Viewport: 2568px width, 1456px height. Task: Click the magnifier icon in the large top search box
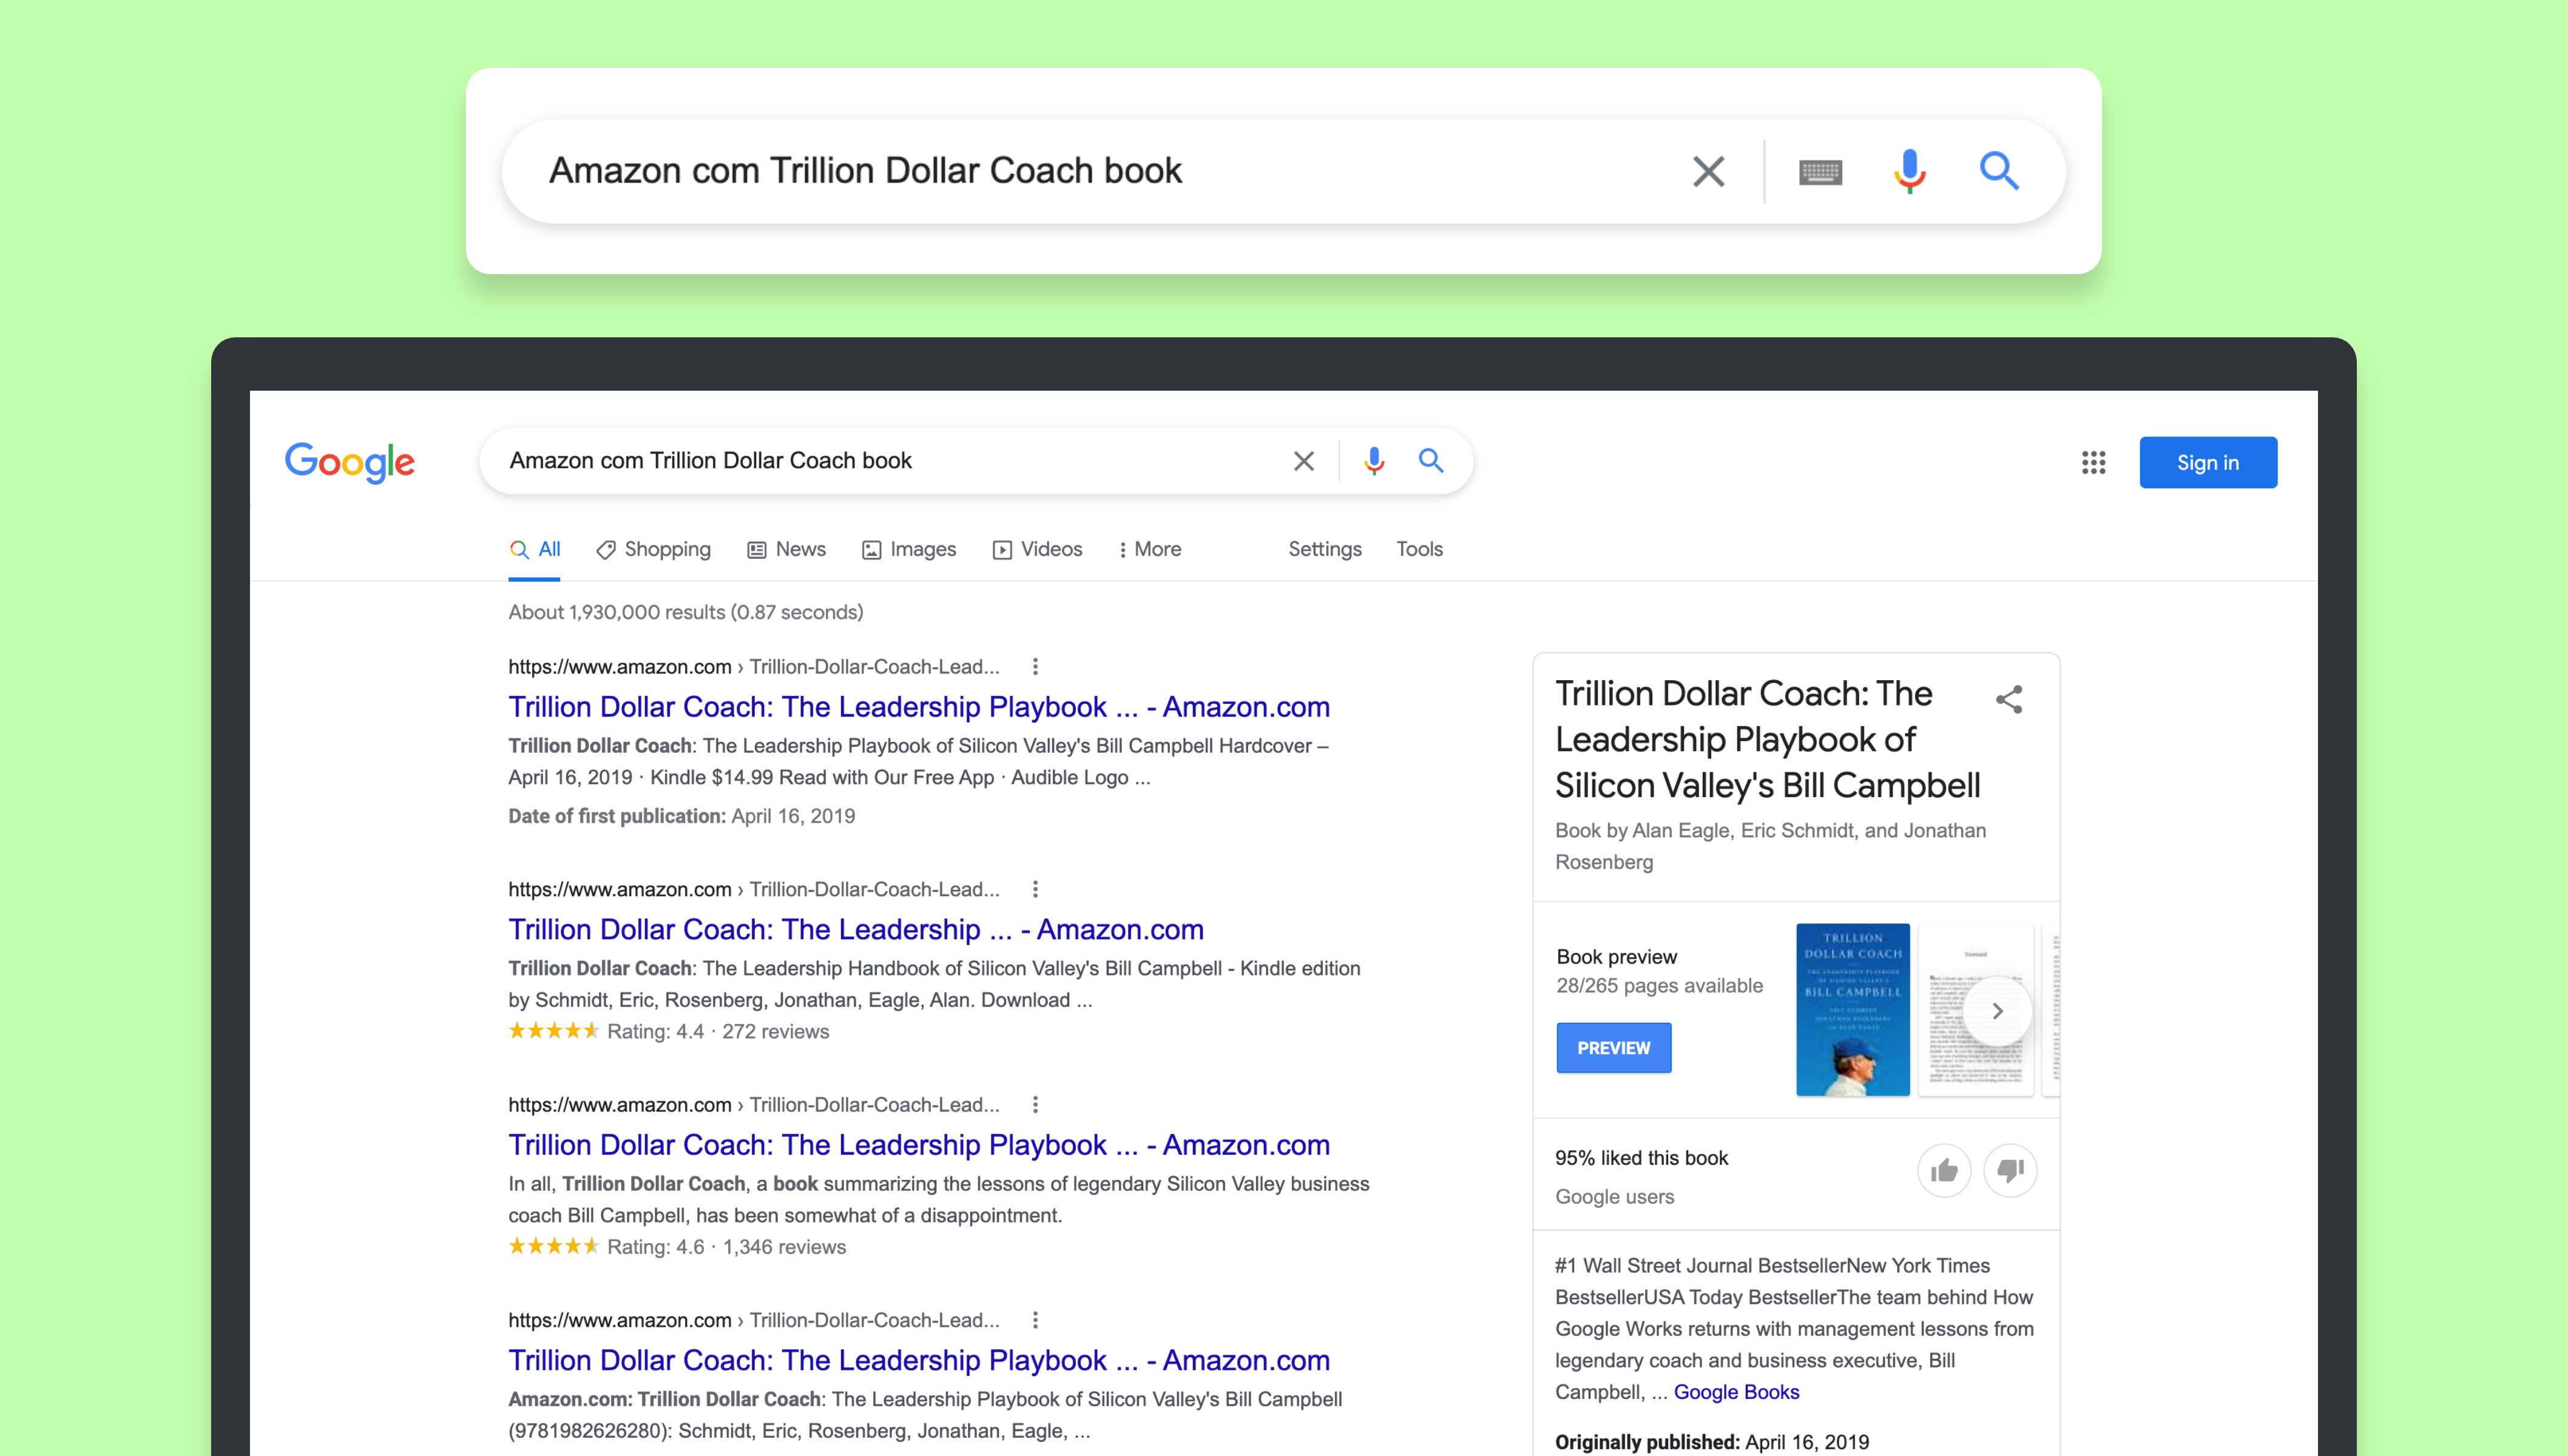1999,171
